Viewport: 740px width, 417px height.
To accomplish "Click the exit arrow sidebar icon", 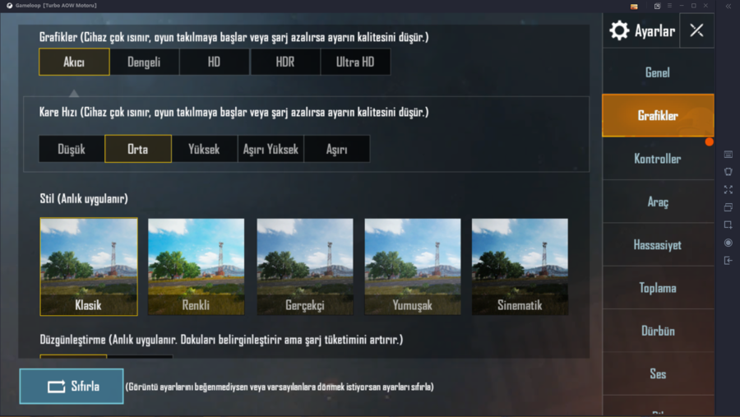I will coord(728,260).
